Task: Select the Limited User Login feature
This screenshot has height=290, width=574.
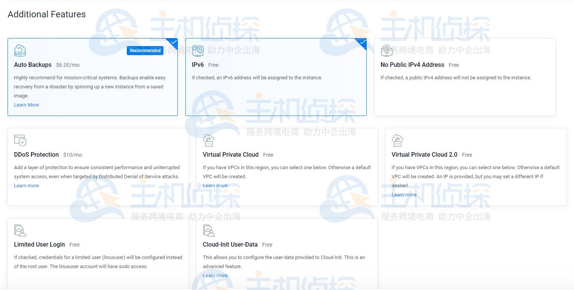Action: [98, 253]
